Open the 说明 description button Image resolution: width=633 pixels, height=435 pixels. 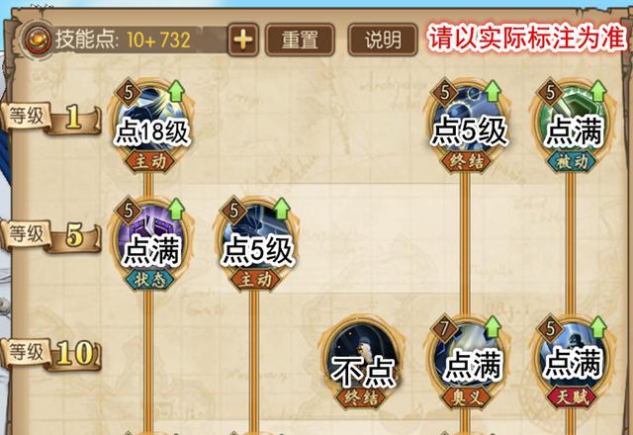point(383,40)
